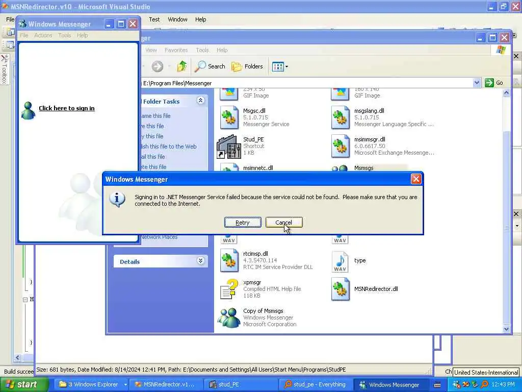The width and height of the screenshot is (522, 392).
Task: Close the Windows Messenger error dialog
Action: point(416,179)
